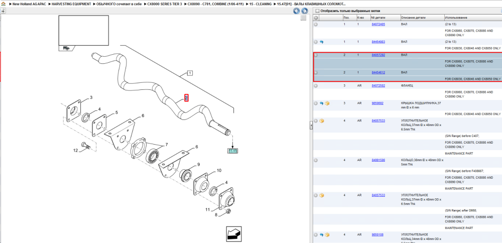Image resolution: width=502 pixels, height=243 pixels.
Task: Select callout 5 in the diagram
Action: click(116, 112)
